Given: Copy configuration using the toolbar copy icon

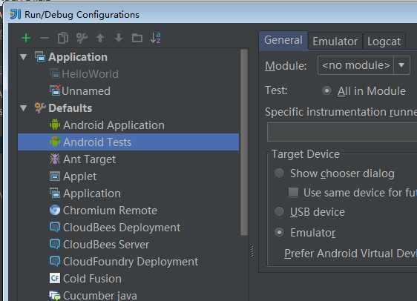Looking at the screenshot, I should pos(63,38).
